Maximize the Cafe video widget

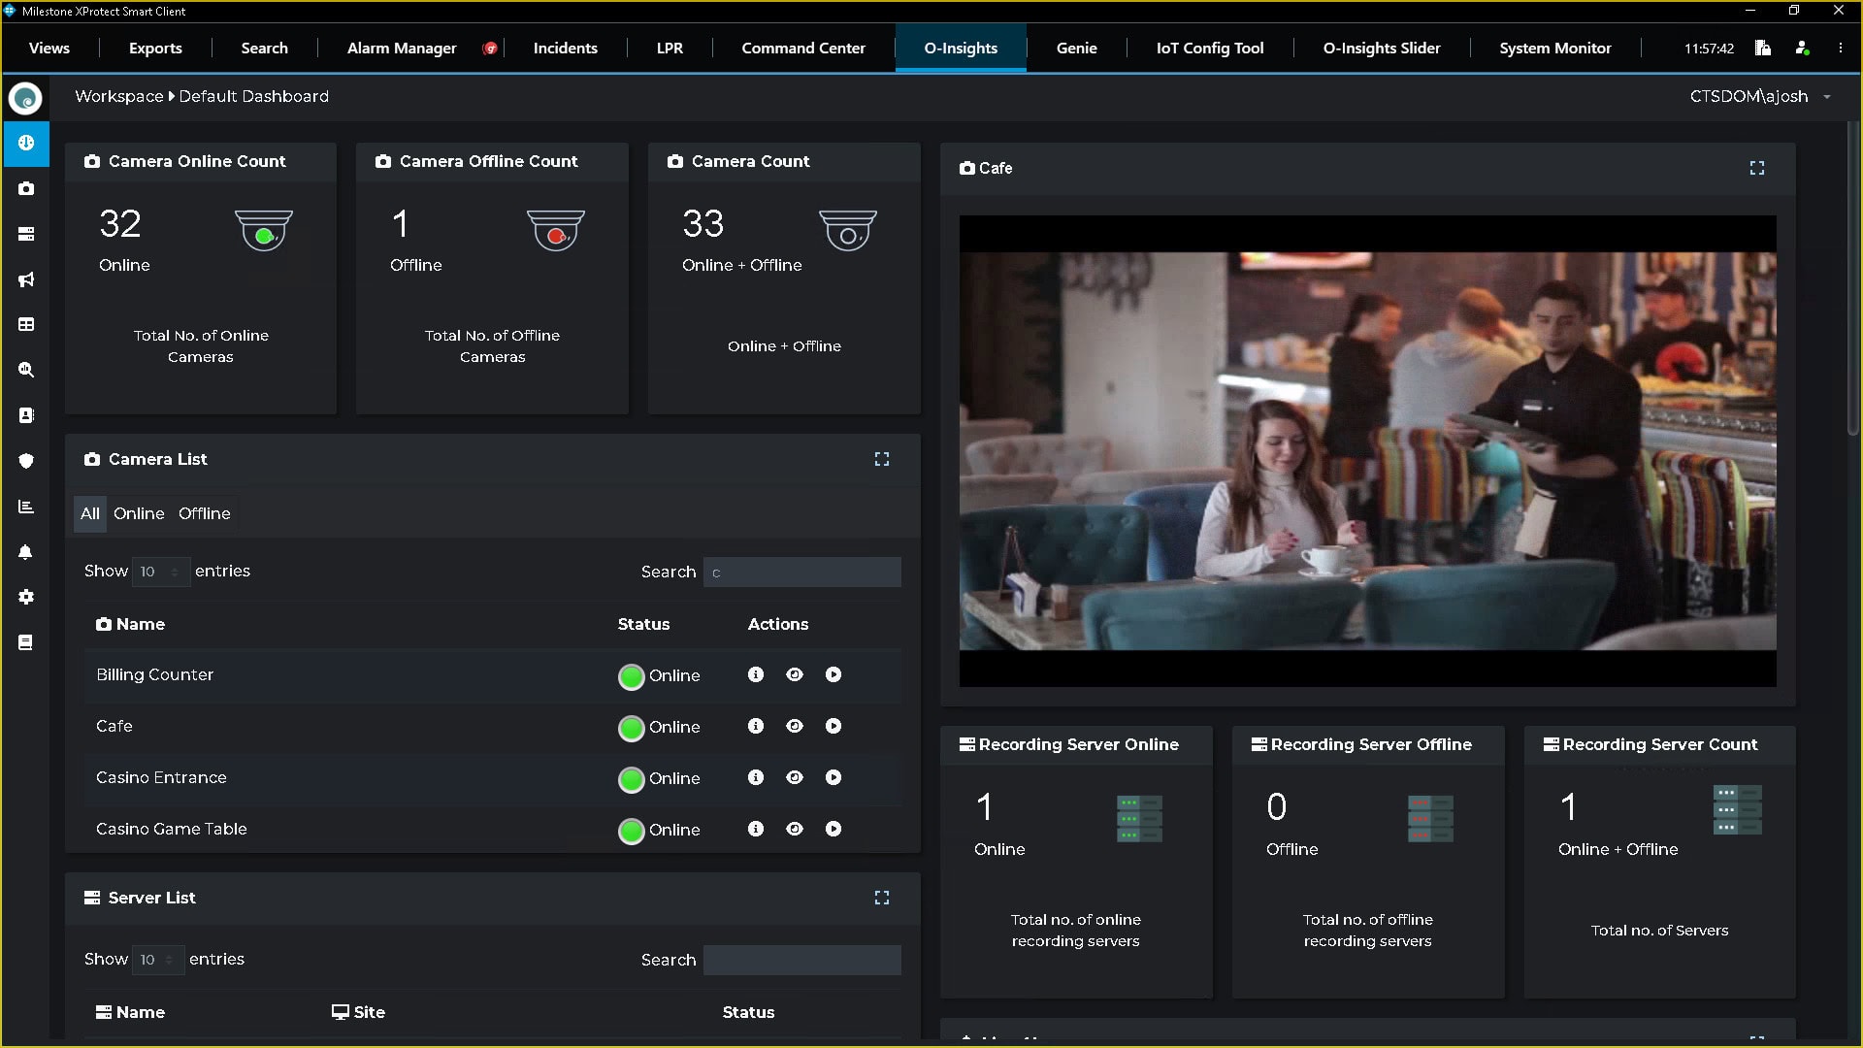[1756, 168]
